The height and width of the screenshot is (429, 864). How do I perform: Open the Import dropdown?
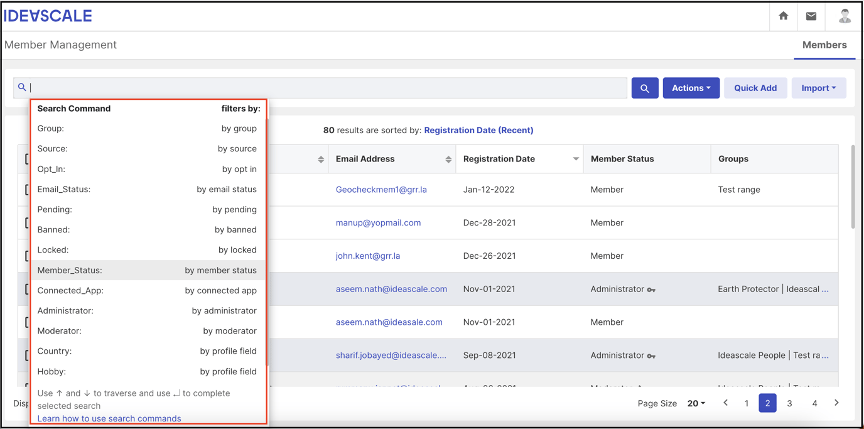(x=819, y=88)
